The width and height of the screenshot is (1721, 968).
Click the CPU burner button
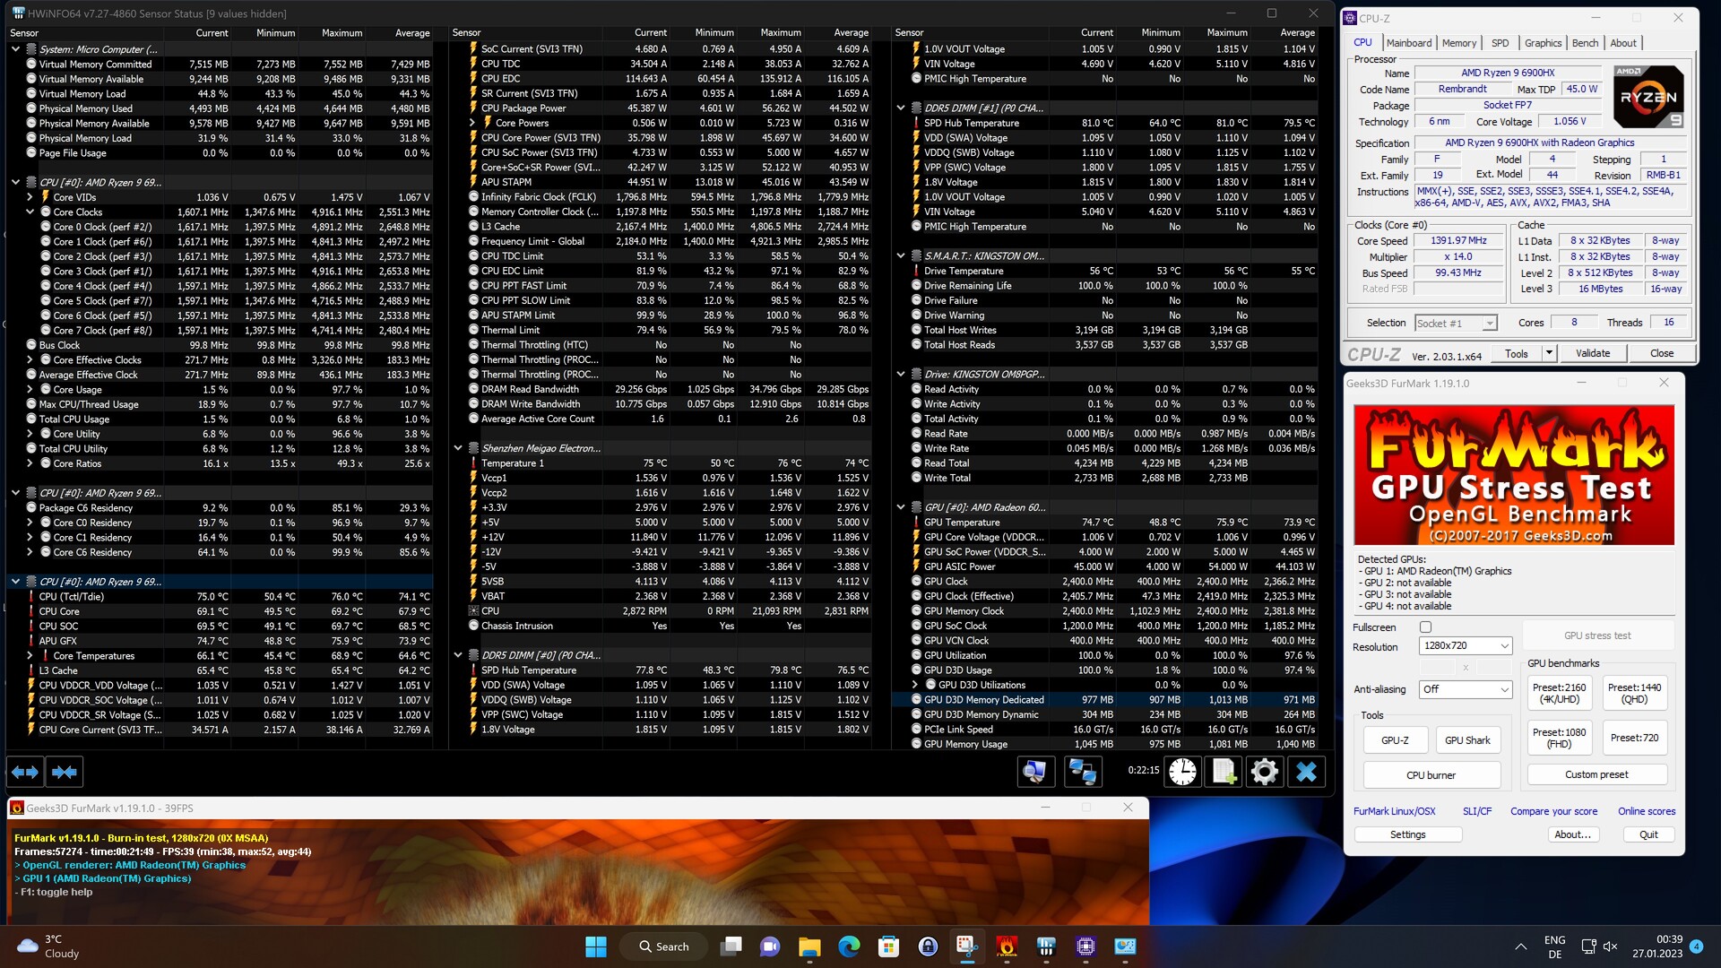coord(1431,775)
